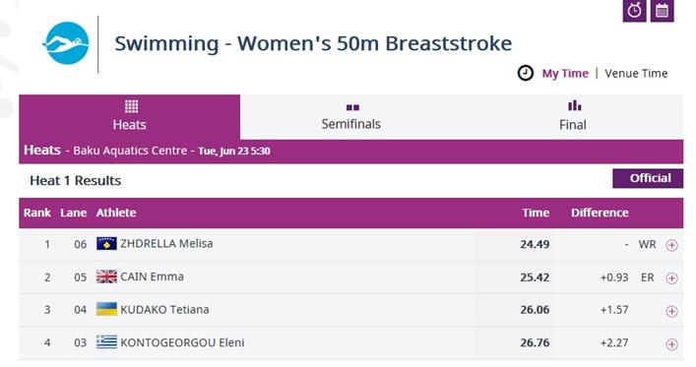Expand details for CAIN Emma row
Screen dimensions: 696x367
(671, 278)
